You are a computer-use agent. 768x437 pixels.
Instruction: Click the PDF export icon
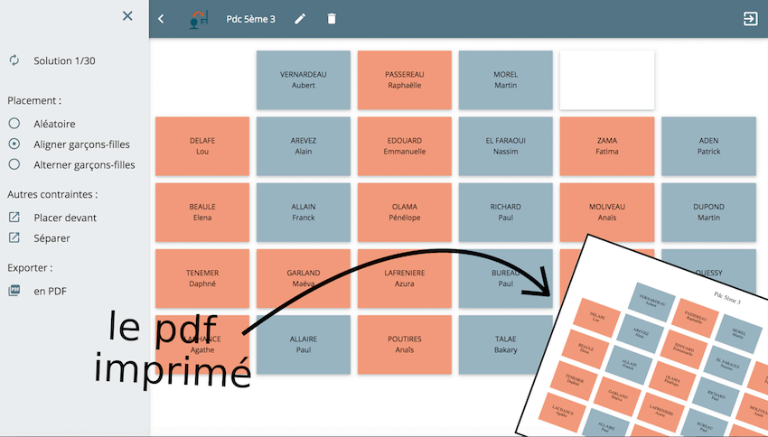tap(14, 291)
